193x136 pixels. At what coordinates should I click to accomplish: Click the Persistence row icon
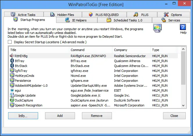(x=12, y=80)
